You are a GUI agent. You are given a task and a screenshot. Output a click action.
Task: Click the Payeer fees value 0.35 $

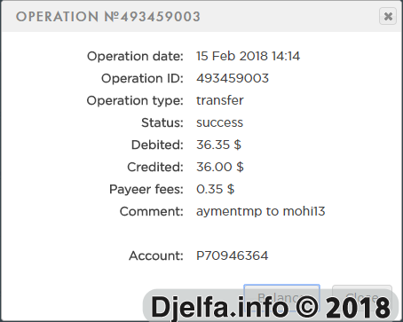coord(215,189)
